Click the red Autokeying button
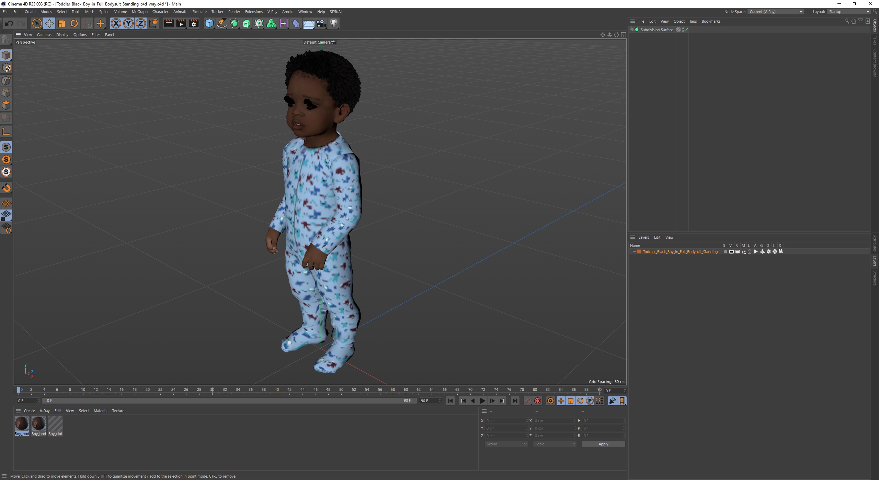 538,401
